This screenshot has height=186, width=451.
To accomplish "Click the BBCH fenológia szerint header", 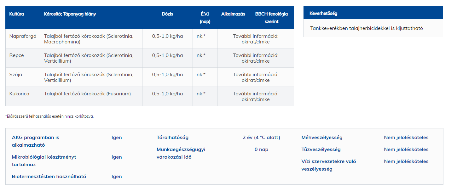I will pos(271,18).
